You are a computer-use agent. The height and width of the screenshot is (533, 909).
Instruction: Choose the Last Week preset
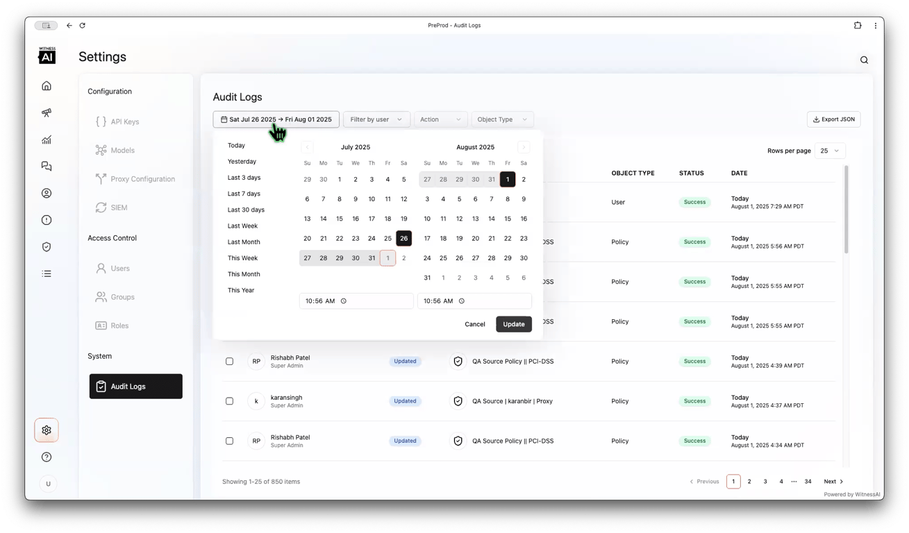pos(243,226)
